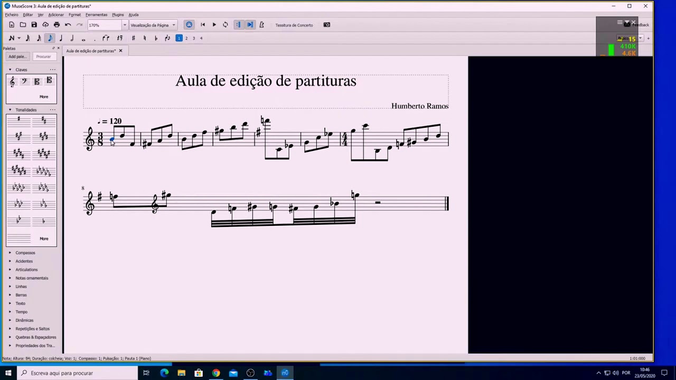Rewind playback to the start
This screenshot has height=380, width=676.
pyautogui.click(x=203, y=25)
